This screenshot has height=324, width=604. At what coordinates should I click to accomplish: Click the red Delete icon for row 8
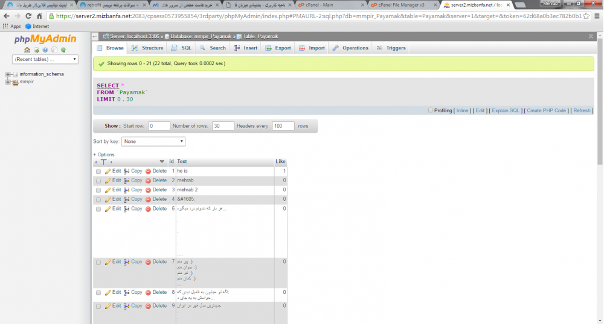point(148,293)
